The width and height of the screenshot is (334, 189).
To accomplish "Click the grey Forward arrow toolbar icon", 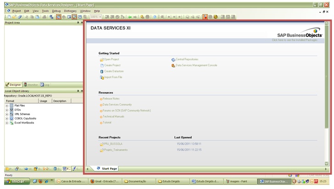I will click(135, 17).
